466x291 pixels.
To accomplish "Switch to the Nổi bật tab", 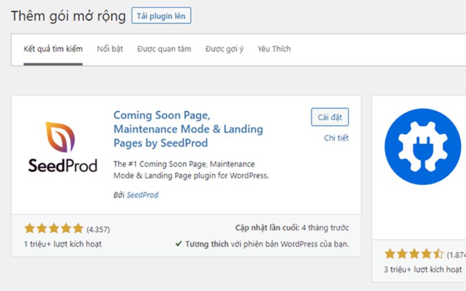I will point(110,49).
